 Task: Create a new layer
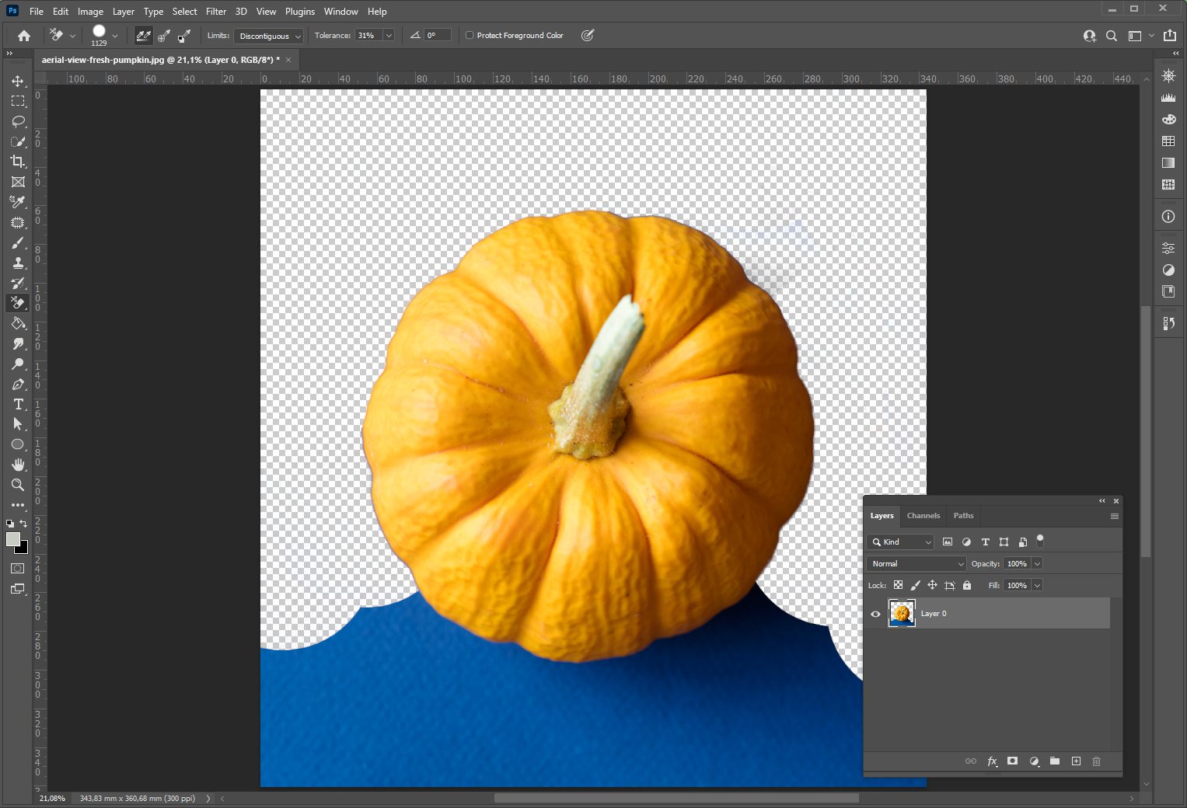[x=1076, y=761]
